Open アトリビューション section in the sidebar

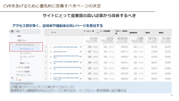(x=23, y=77)
